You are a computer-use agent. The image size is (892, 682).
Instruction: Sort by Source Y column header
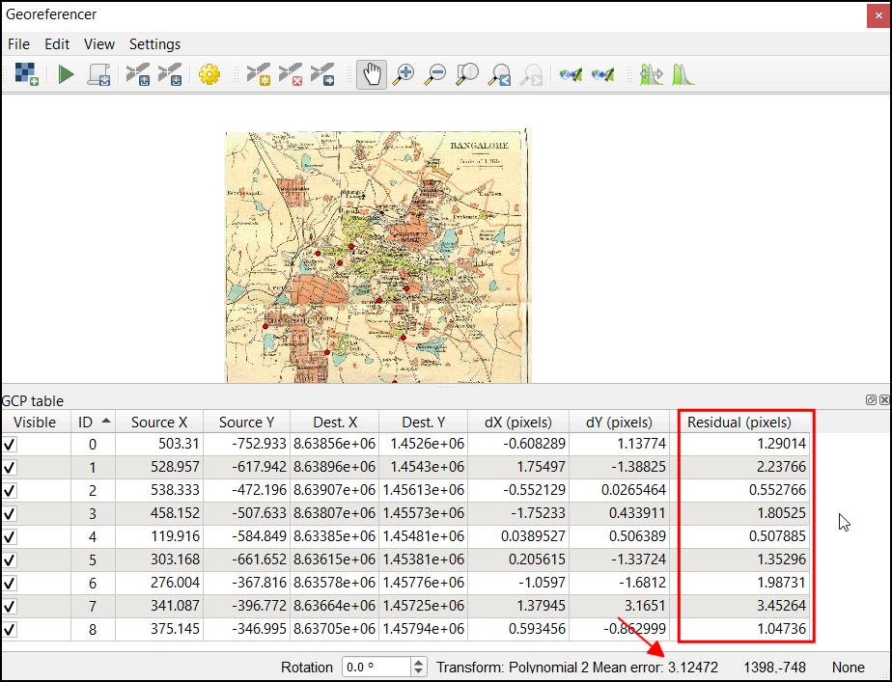(247, 423)
